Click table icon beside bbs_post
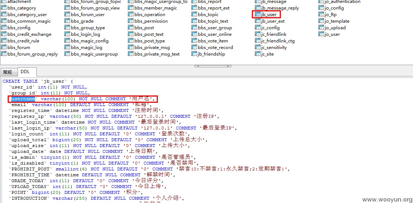 (131, 28)
